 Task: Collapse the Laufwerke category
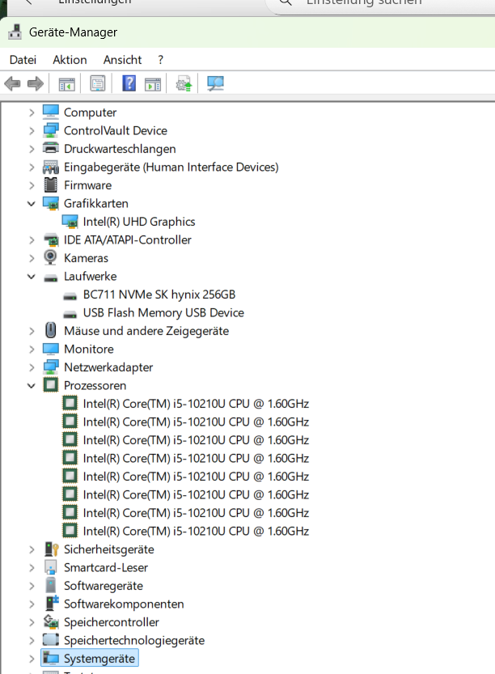[x=32, y=277]
